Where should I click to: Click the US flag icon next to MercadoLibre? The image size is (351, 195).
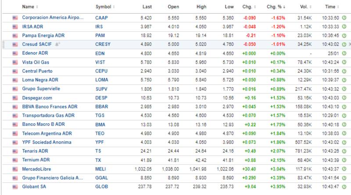click(15, 169)
